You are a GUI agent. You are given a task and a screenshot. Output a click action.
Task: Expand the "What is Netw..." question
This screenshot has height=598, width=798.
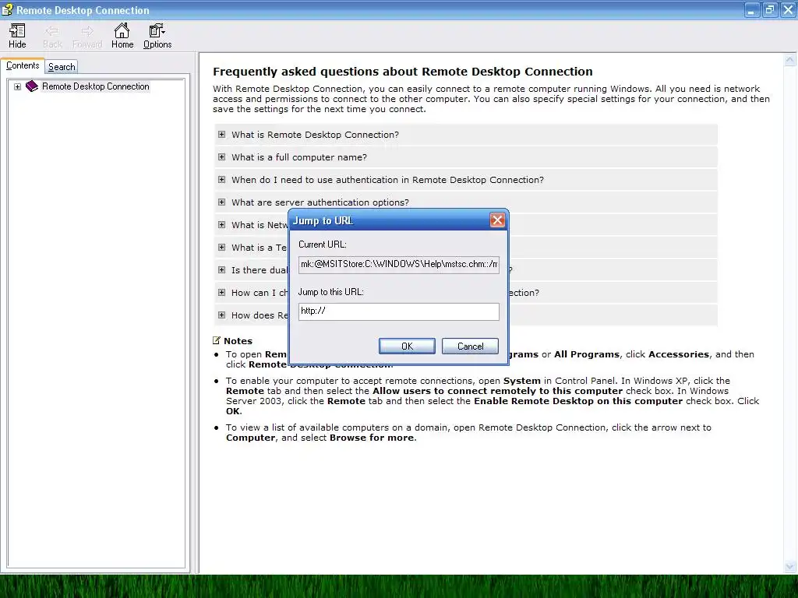[221, 225]
